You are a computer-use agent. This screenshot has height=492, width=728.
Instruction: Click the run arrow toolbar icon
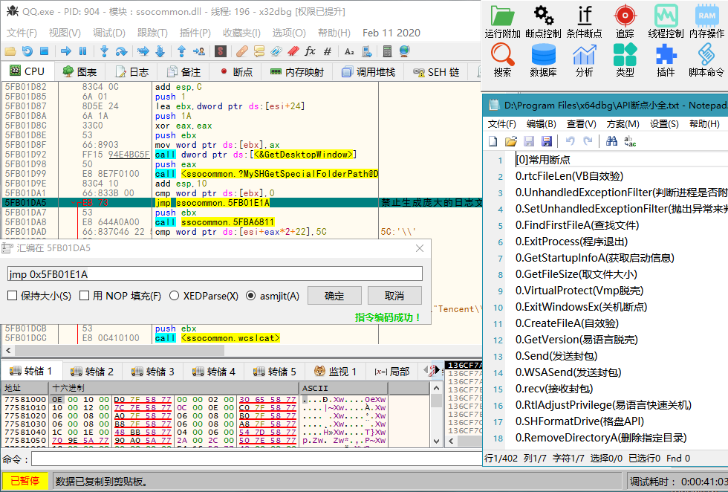click(66, 51)
